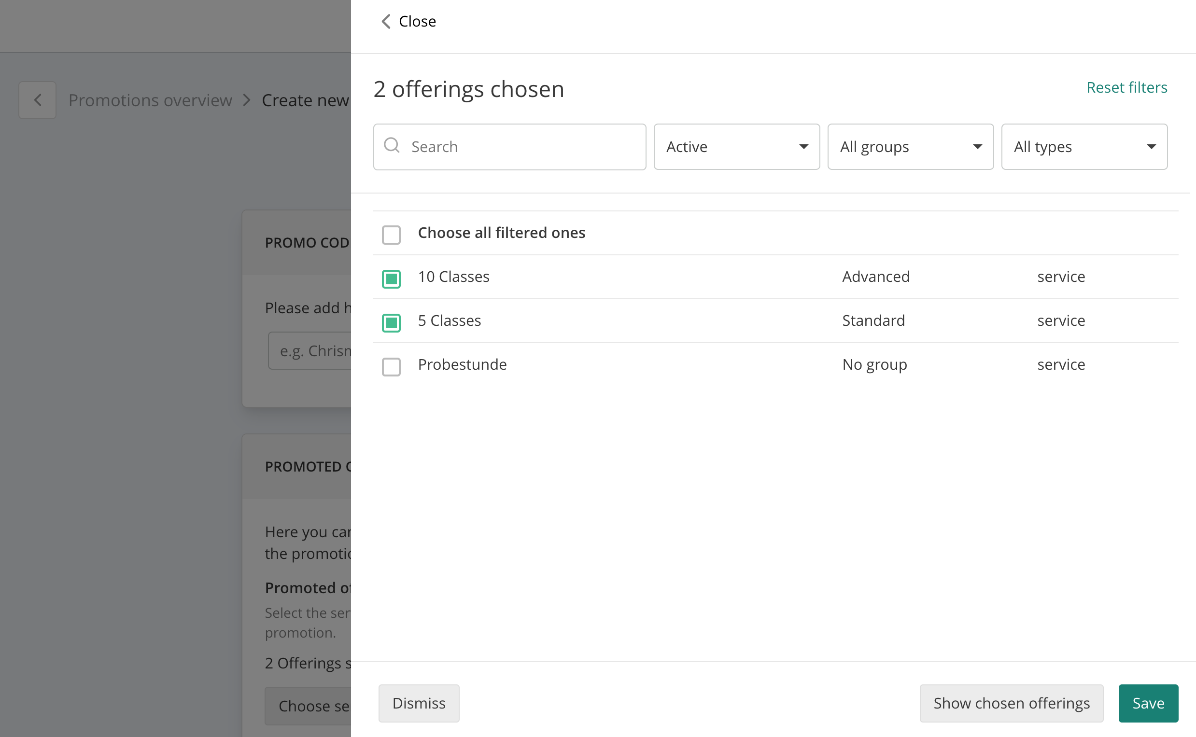Go to Promotions overview breadcrumb

click(150, 100)
